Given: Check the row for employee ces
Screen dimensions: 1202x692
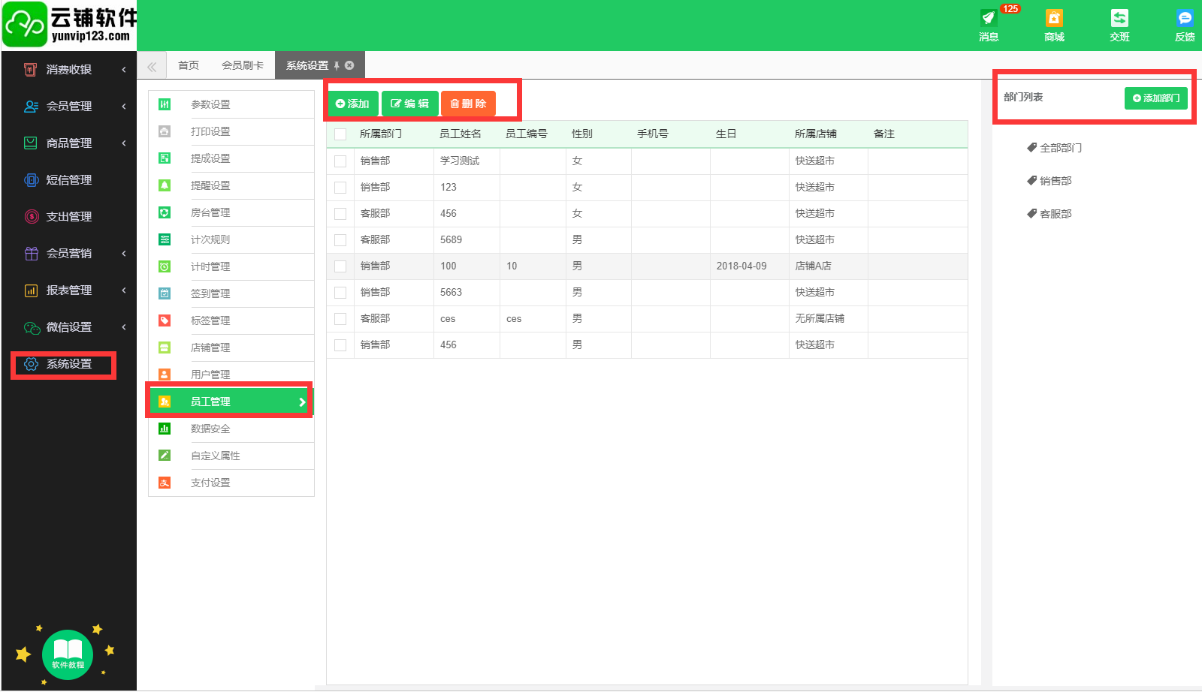Looking at the screenshot, I should coord(340,319).
